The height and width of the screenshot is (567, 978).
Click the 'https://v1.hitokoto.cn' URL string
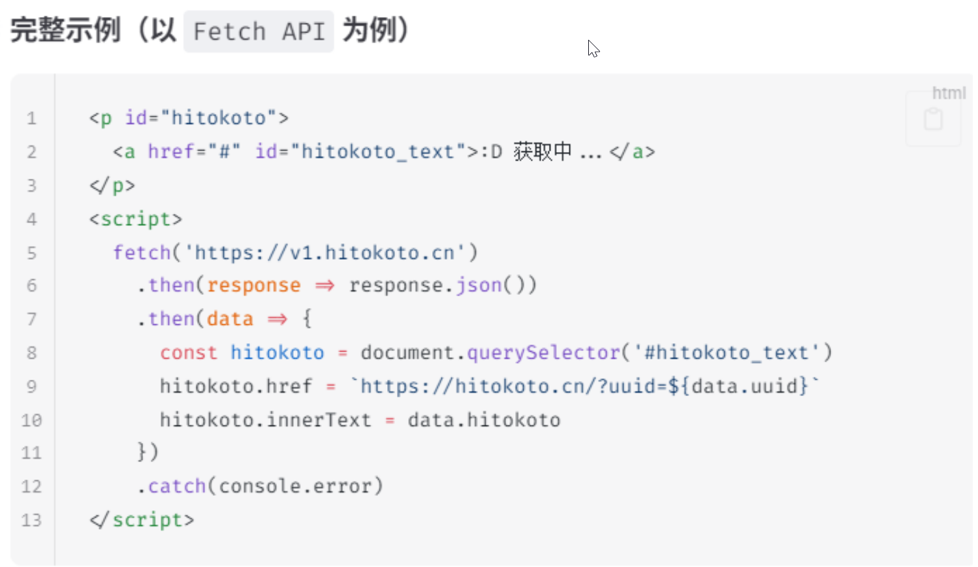click(x=324, y=253)
